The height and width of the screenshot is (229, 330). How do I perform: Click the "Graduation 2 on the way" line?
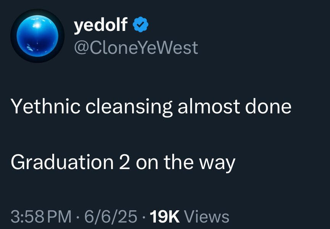[123, 163]
